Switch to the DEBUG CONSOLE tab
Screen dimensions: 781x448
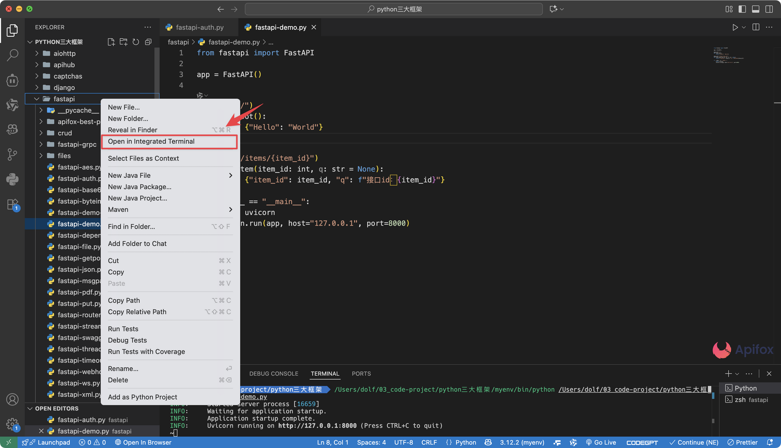coord(273,373)
